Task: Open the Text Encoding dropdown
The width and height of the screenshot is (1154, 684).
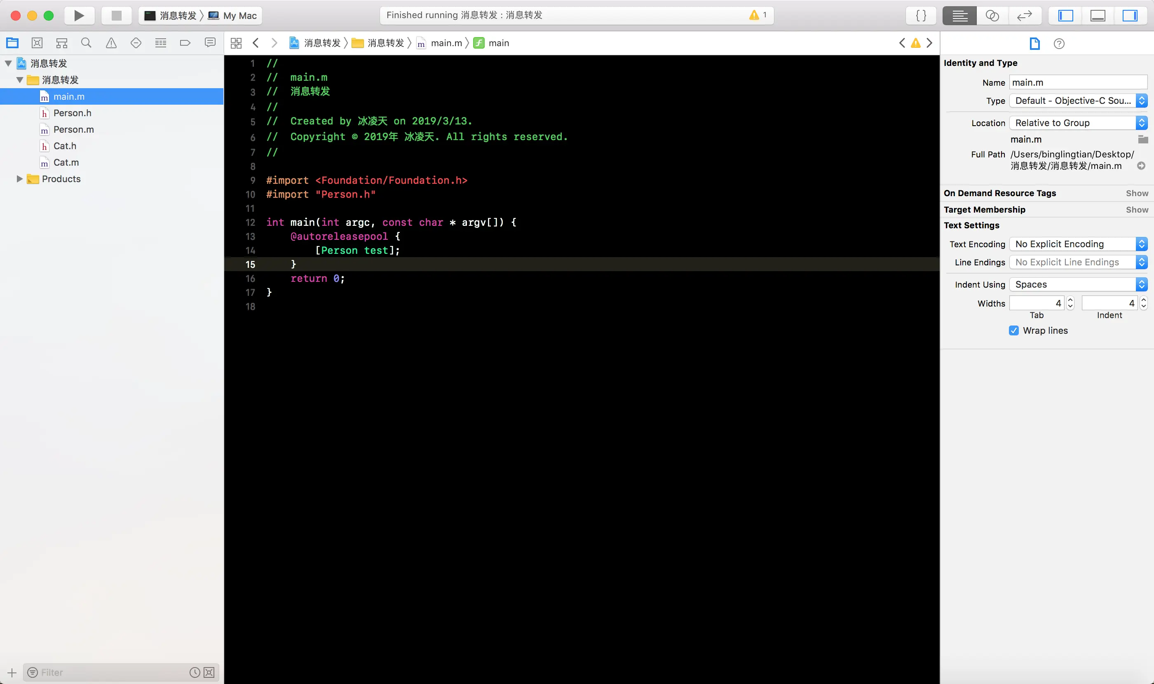Action: (1078, 244)
